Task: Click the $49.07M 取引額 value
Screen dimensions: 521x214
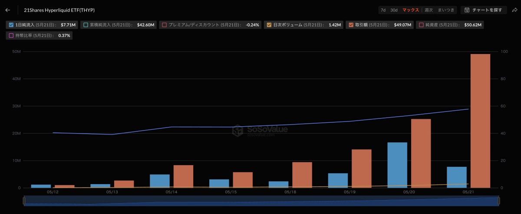Action: [x=402, y=25]
